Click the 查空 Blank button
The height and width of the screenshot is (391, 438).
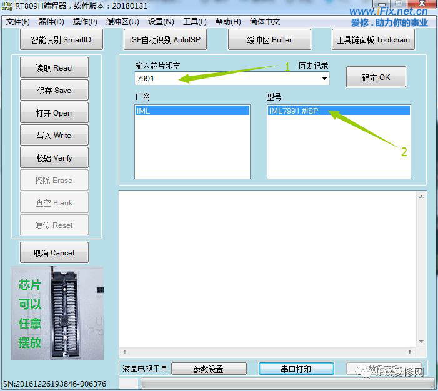pos(54,203)
